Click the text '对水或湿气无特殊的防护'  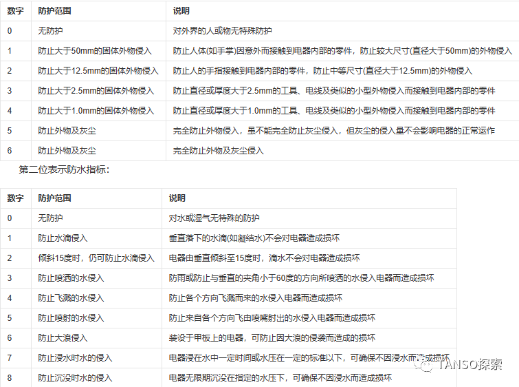tap(214, 218)
